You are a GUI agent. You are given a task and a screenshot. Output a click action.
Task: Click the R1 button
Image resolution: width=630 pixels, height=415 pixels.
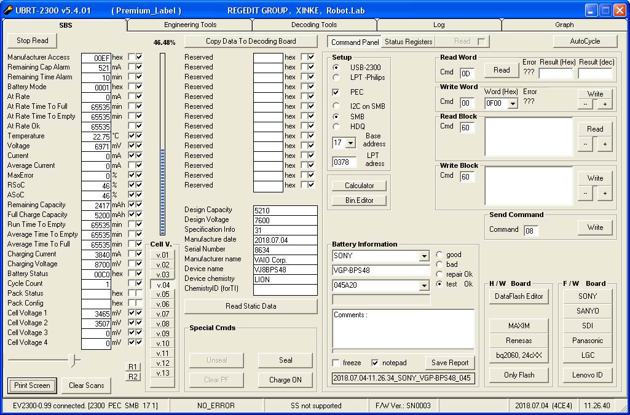pyautogui.click(x=133, y=367)
